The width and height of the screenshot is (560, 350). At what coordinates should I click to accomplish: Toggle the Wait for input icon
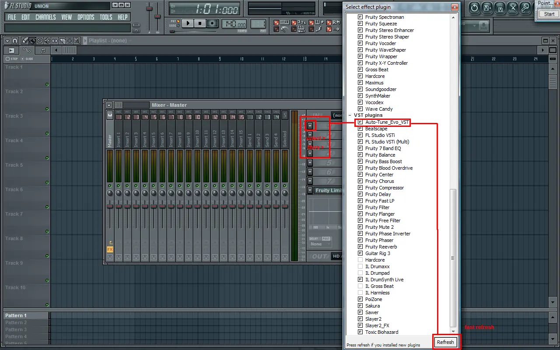tap(301, 29)
